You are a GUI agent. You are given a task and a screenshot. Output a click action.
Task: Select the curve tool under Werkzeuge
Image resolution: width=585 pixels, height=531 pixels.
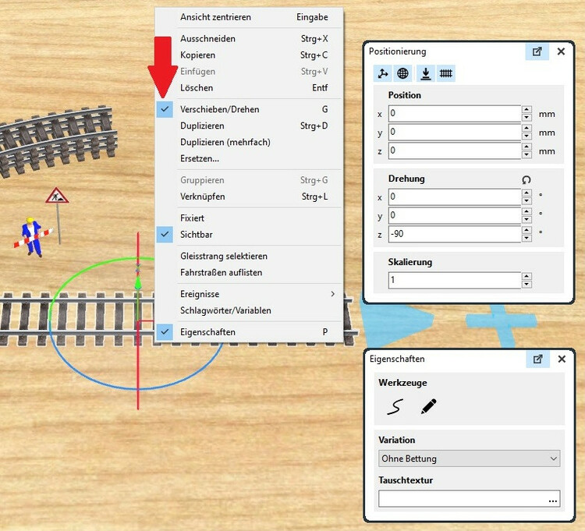pyautogui.click(x=397, y=406)
